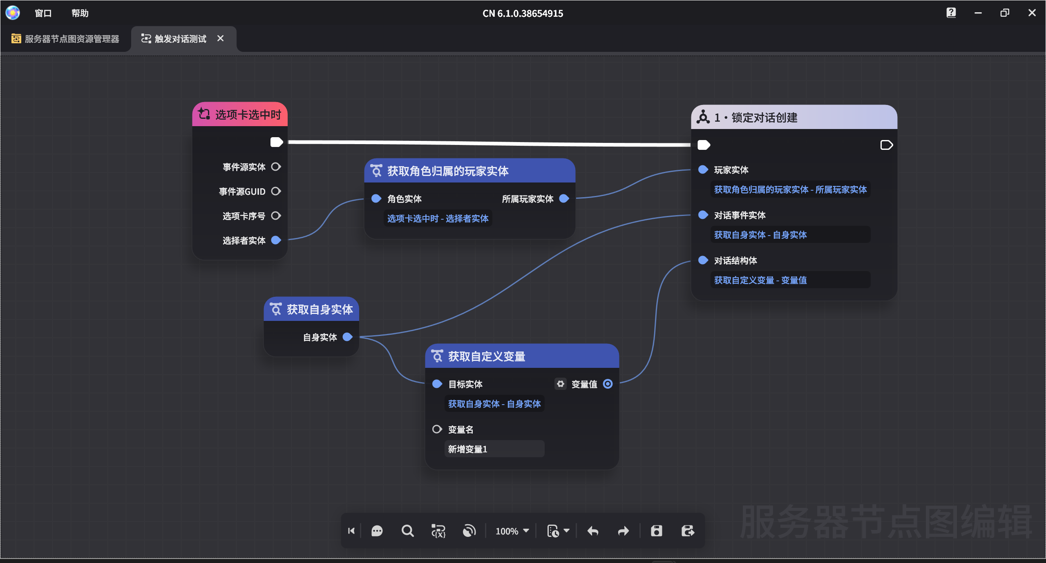
Task: Expand the history log dropdown arrow
Action: pyautogui.click(x=567, y=531)
